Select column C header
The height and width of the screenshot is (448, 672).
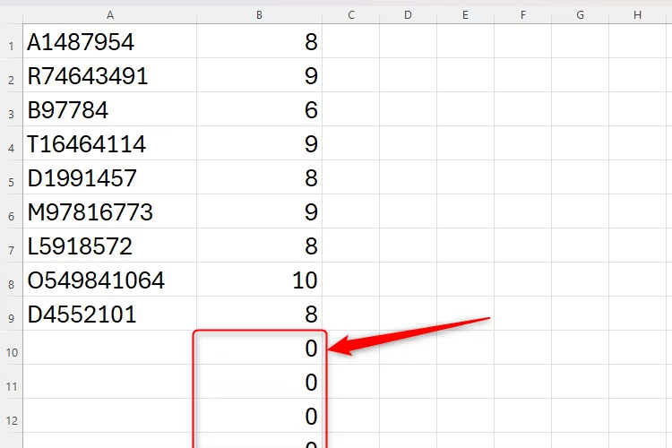[351, 15]
